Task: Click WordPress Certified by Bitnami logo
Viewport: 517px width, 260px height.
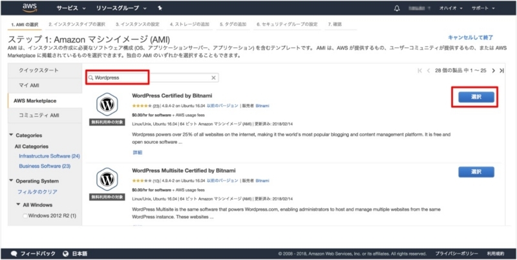Action: pyautogui.click(x=107, y=105)
